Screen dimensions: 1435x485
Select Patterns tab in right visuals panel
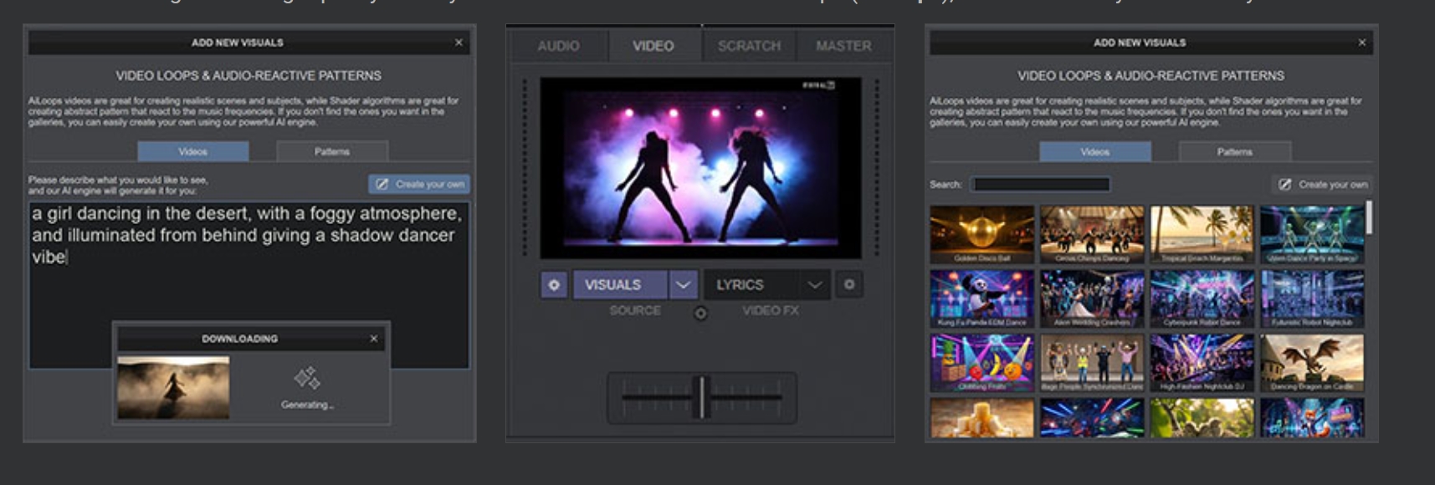(x=1234, y=152)
